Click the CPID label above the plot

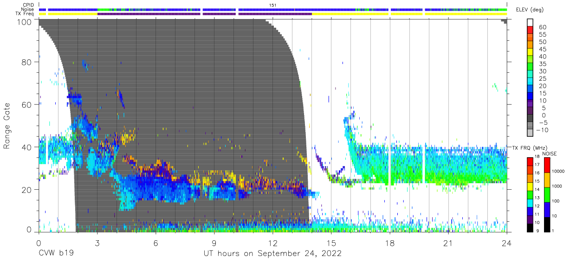coord(28,5)
